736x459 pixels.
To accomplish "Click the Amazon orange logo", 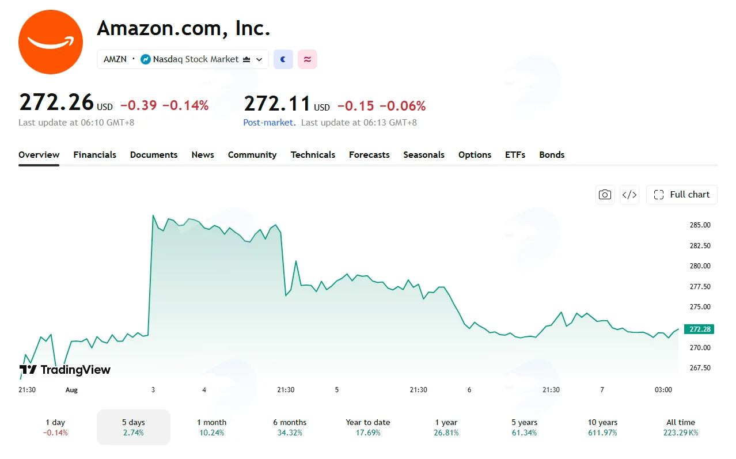I will coord(51,42).
